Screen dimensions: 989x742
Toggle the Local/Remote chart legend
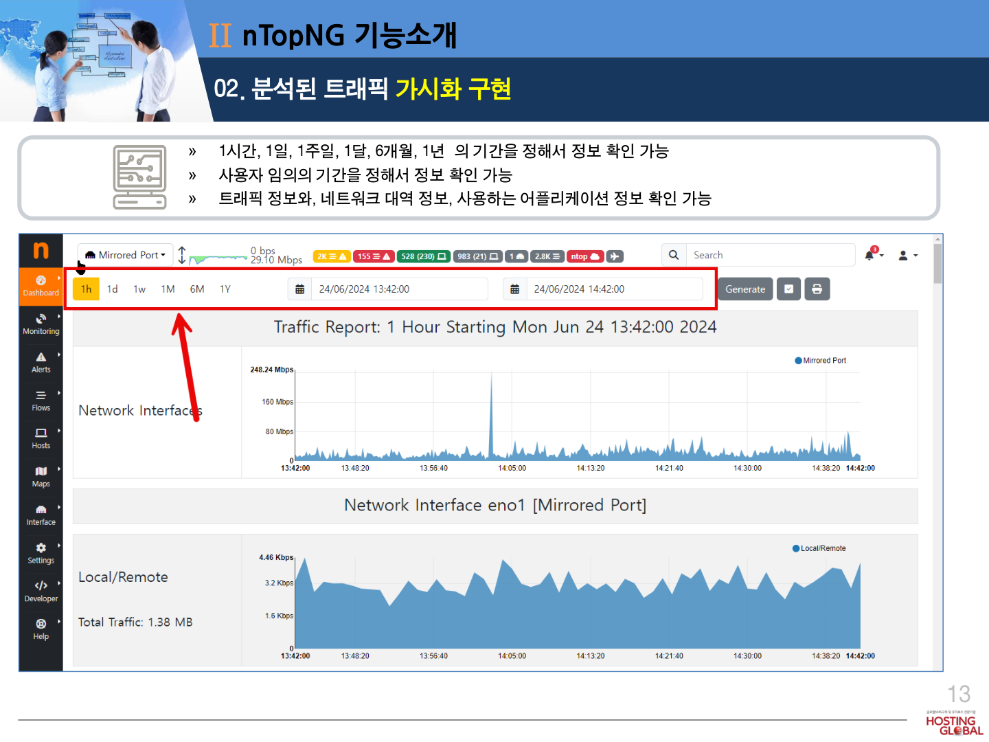(819, 548)
